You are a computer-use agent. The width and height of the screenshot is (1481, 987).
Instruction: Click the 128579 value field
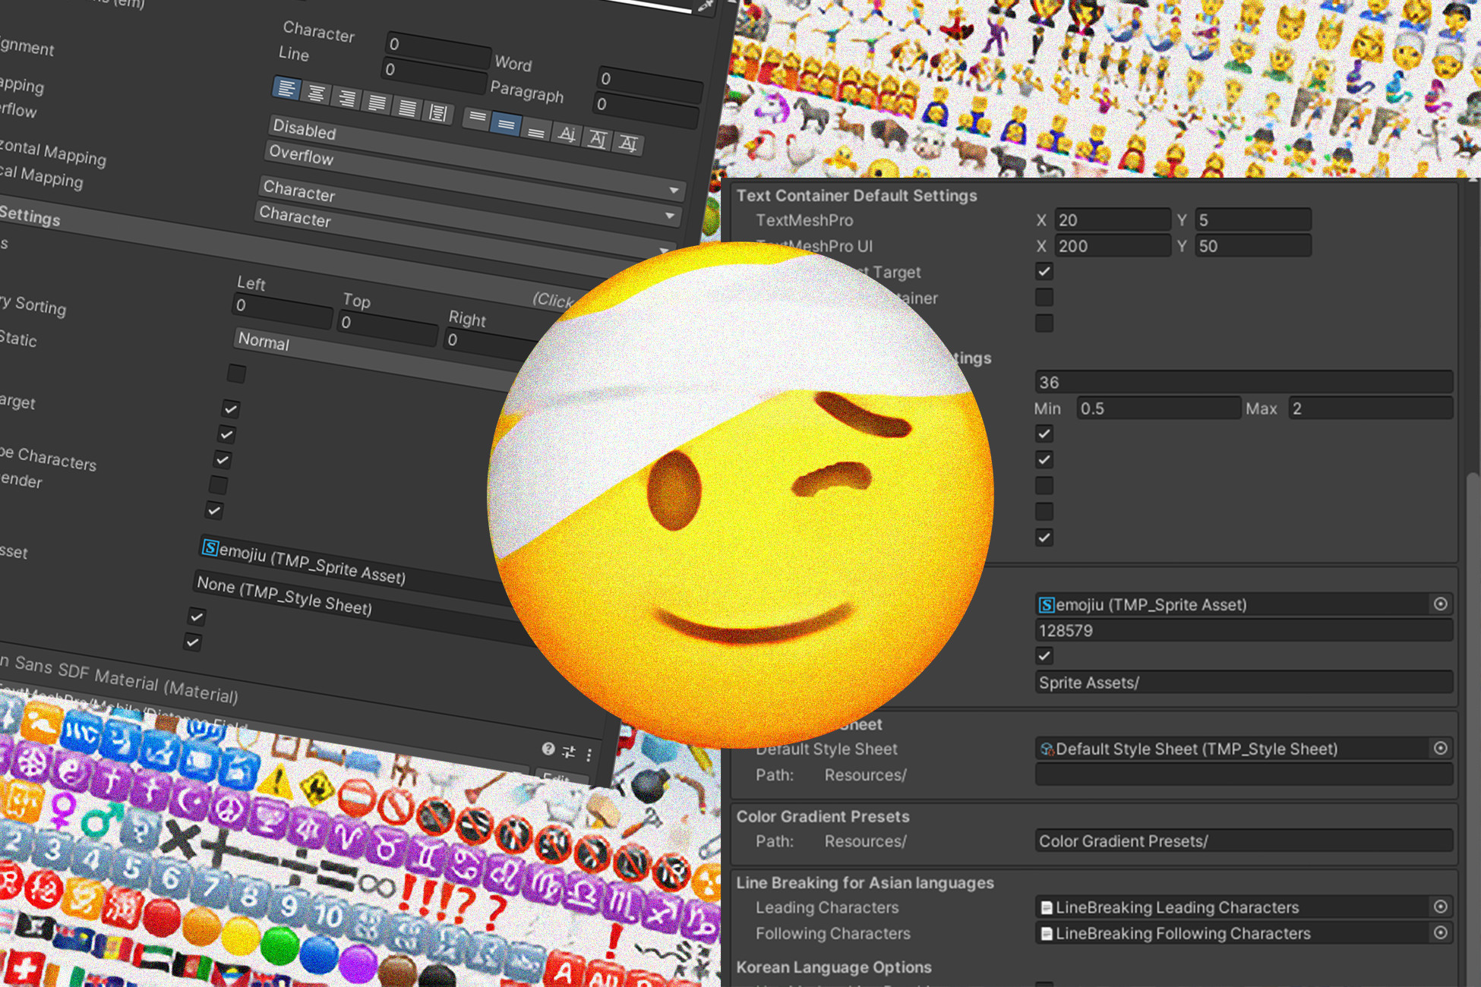1243,631
